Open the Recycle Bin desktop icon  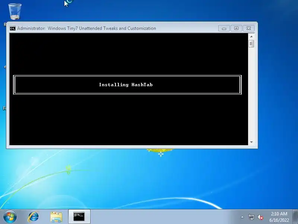pos(15,12)
